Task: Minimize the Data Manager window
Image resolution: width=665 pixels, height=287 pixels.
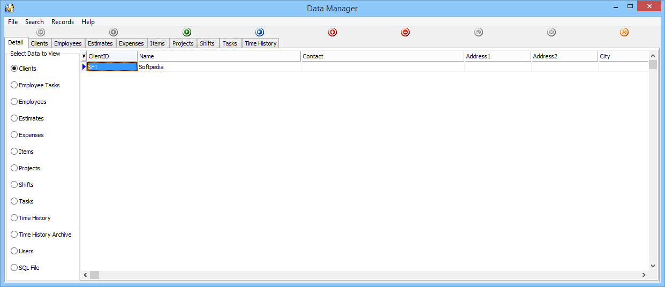Action: point(616,6)
